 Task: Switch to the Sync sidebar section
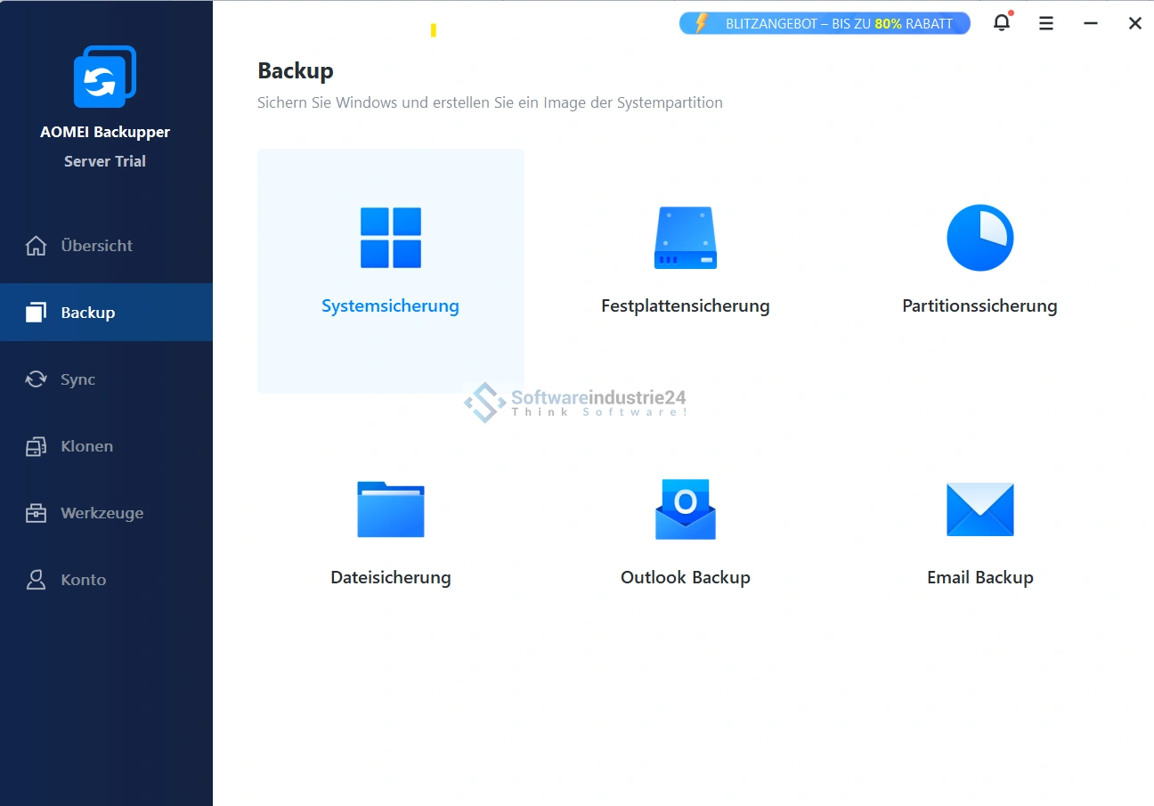(77, 379)
